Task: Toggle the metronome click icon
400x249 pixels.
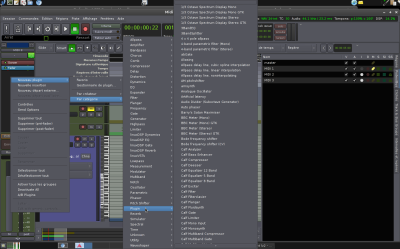Action: point(18,28)
